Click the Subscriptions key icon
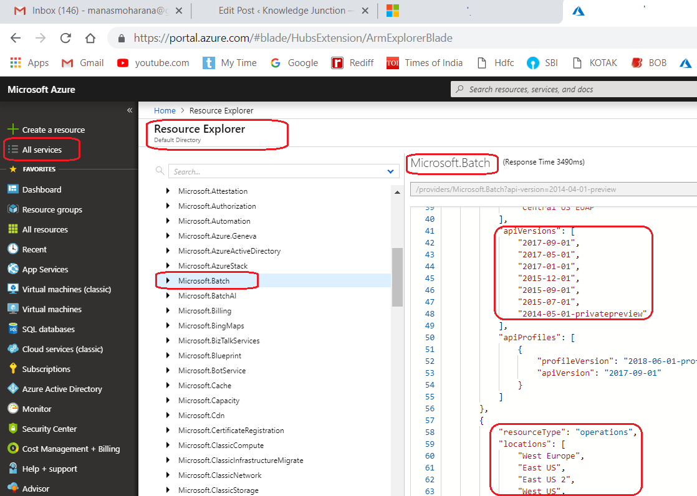This screenshot has height=496, width=697. point(12,369)
